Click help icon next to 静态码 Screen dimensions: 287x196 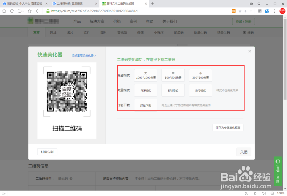tap(71, 179)
